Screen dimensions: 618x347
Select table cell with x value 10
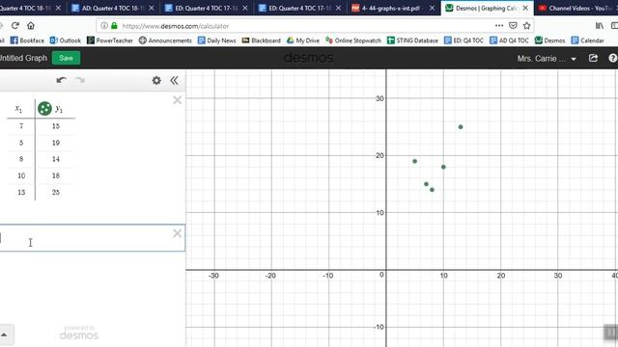[x=21, y=175]
